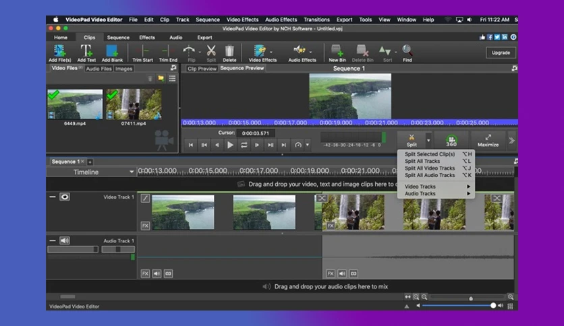Click the transition icon between the video clips
The height and width of the screenshot is (326, 564).
[x=322, y=198]
